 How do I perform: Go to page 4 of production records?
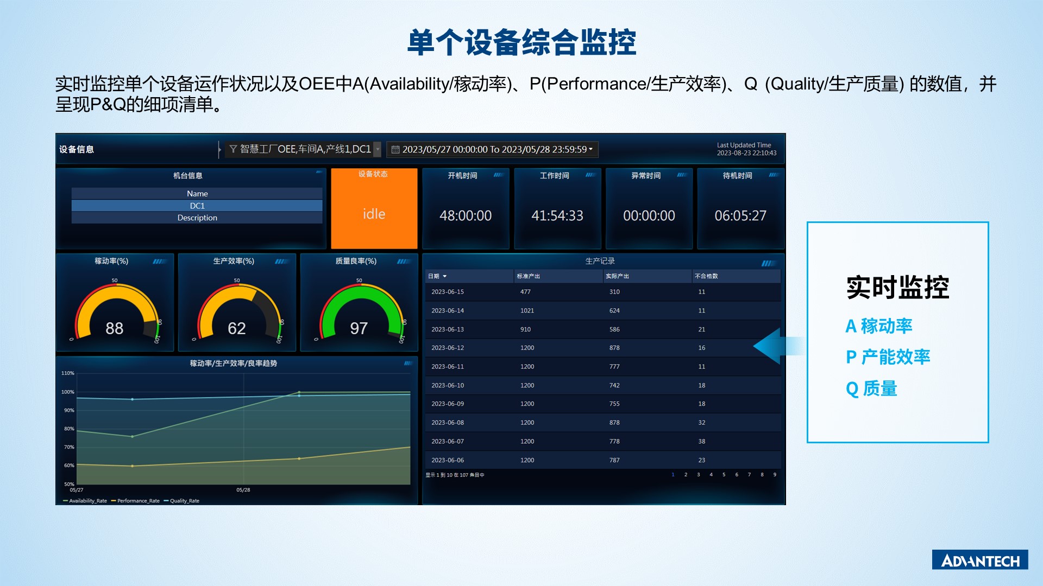[x=711, y=475]
